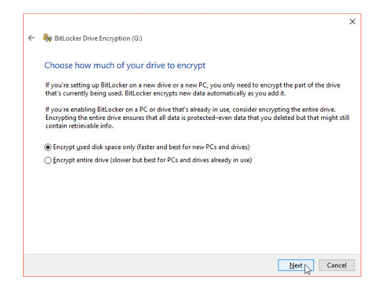This screenshot has height=287, width=383.
Task: Click the BitLocker drive lock icon
Action: coord(47,38)
